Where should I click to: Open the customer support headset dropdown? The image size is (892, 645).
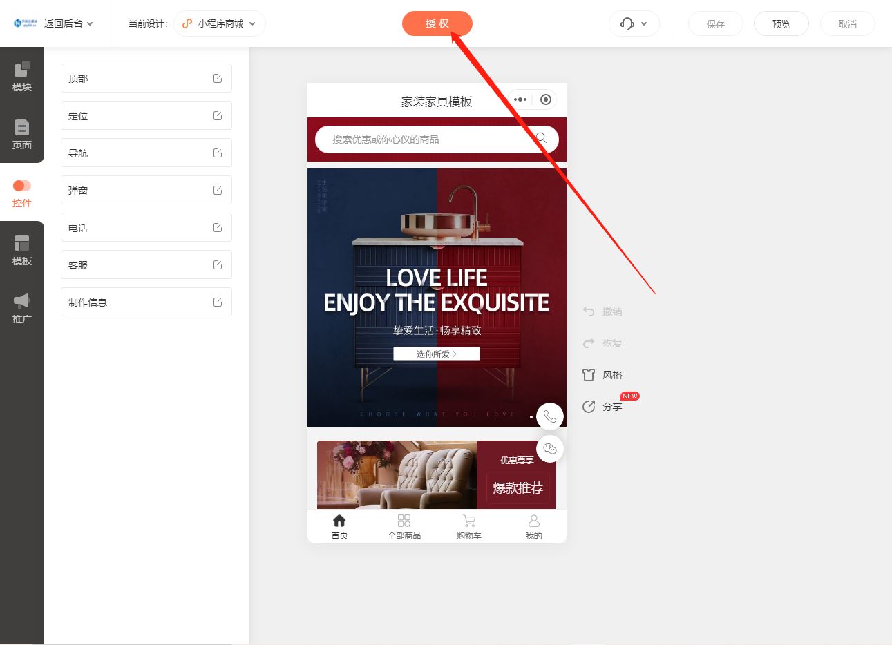(x=634, y=23)
